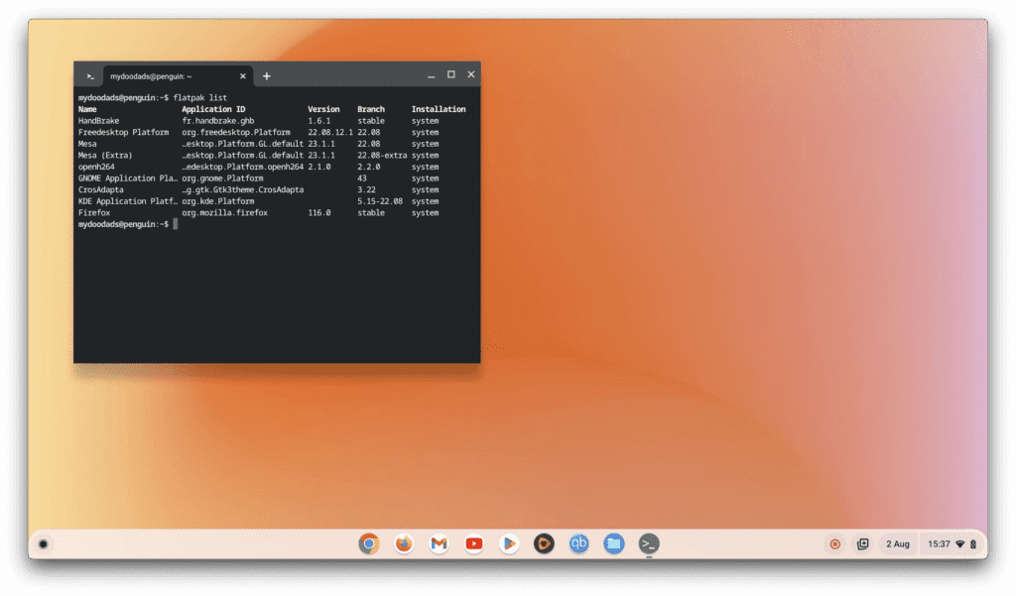The height and width of the screenshot is (596, 1016).
Task: Click 'org.mozilla.firefox' application ID
Action: (x=224, y=213)
